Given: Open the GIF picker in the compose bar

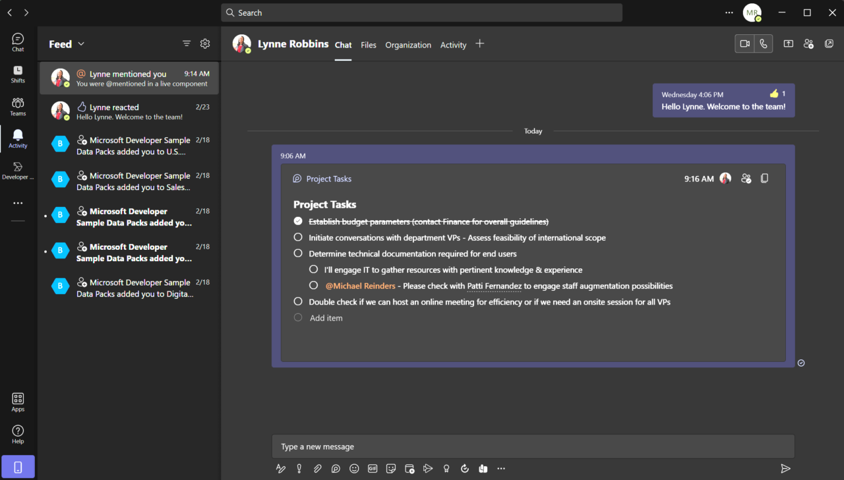Looking at the screenshot, I should 373,468.
